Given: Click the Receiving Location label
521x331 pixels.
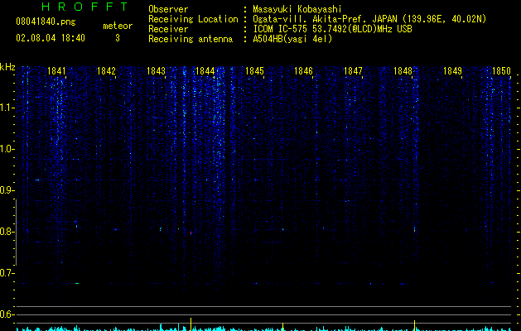Looking at the screenshot, I should point(193,19).
